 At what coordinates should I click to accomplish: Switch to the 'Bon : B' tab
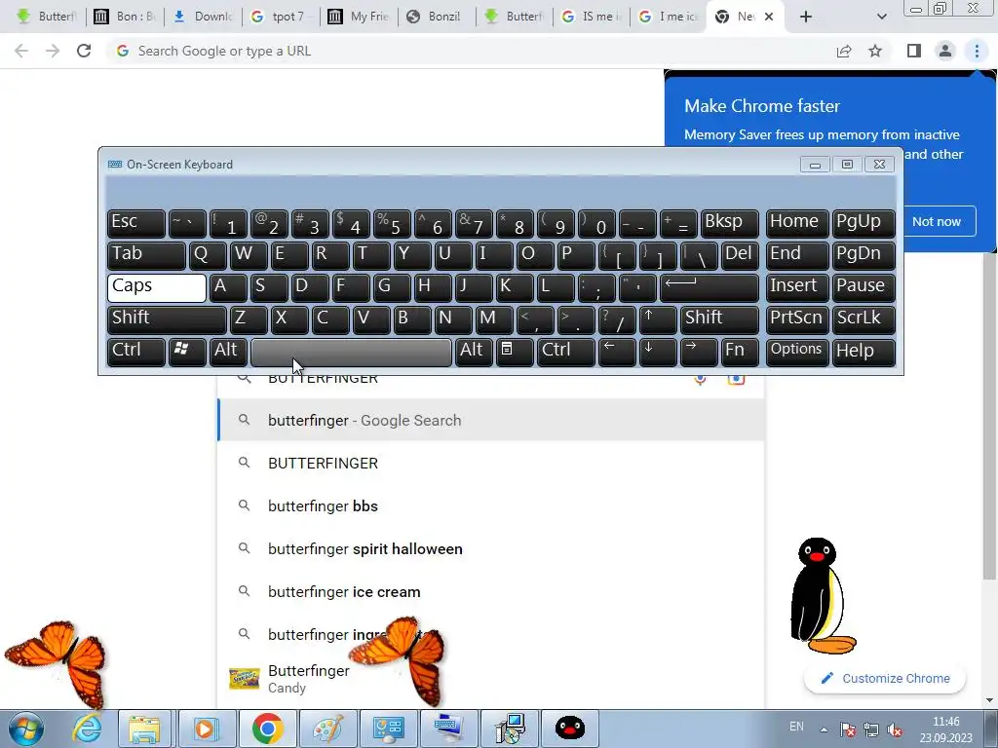pos(124,17)
